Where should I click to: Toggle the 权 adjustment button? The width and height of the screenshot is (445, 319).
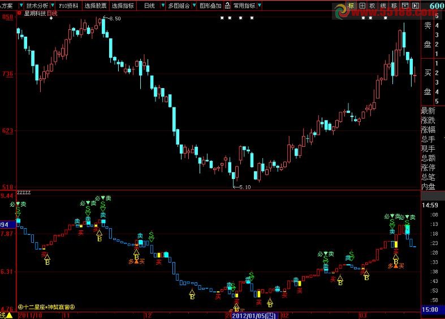tap(373, 6)
